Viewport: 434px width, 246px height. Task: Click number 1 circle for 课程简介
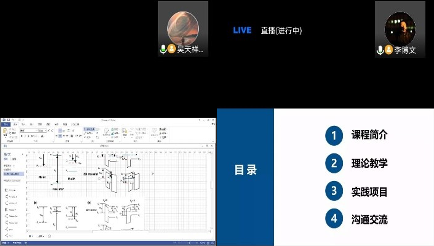[334, 135]
